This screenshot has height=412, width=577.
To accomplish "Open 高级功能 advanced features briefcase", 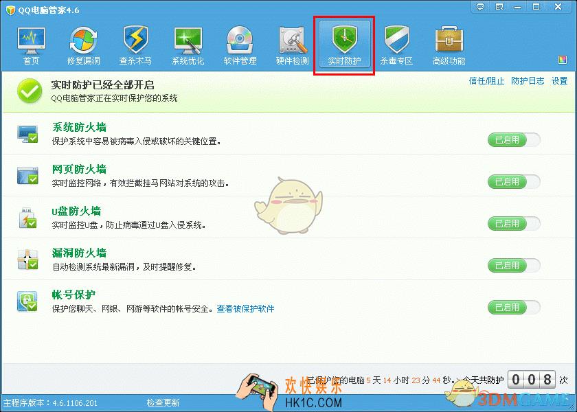I will pyautogui.click(x=449, y=45).
